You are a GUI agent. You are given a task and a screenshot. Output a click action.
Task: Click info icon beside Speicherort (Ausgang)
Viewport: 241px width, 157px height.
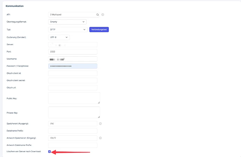pos(100,123)
